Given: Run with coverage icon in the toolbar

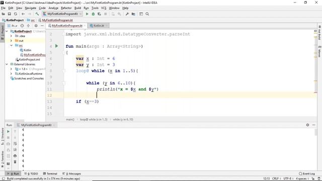Looking at the screenshot, I should [100, 14].
